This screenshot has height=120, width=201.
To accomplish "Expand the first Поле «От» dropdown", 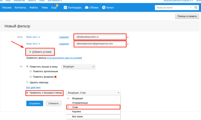I will pos(33,37).
